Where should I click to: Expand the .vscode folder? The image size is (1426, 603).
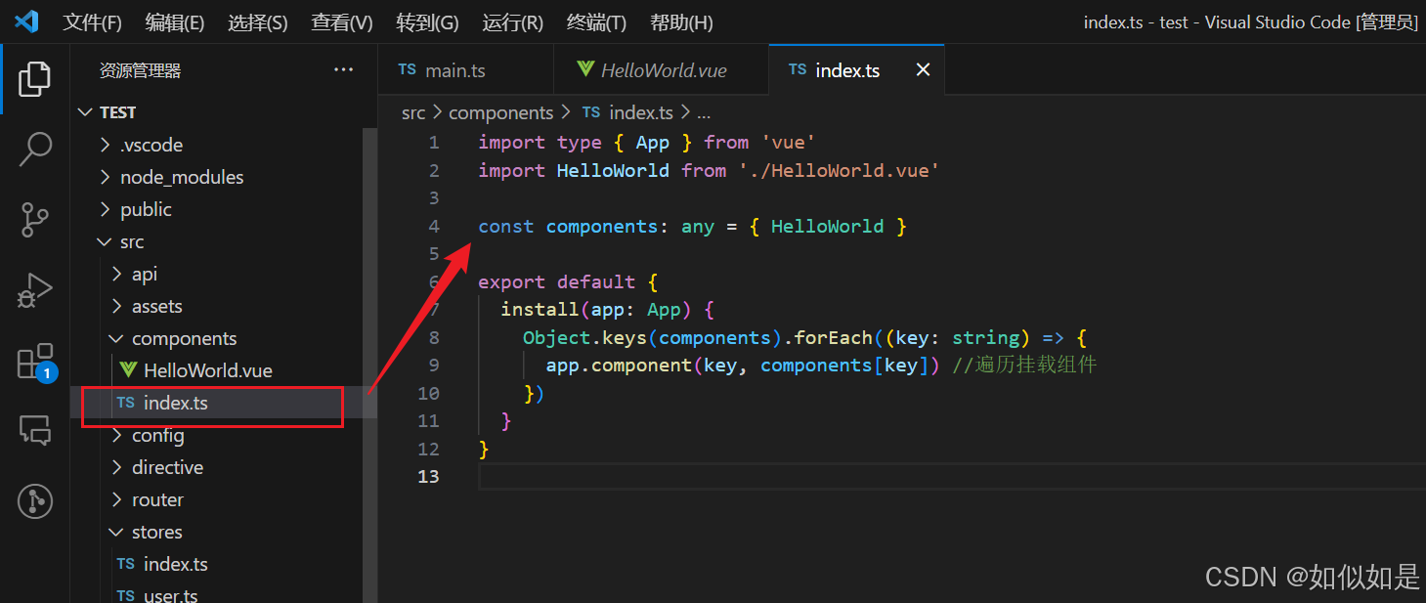[106, 145]
